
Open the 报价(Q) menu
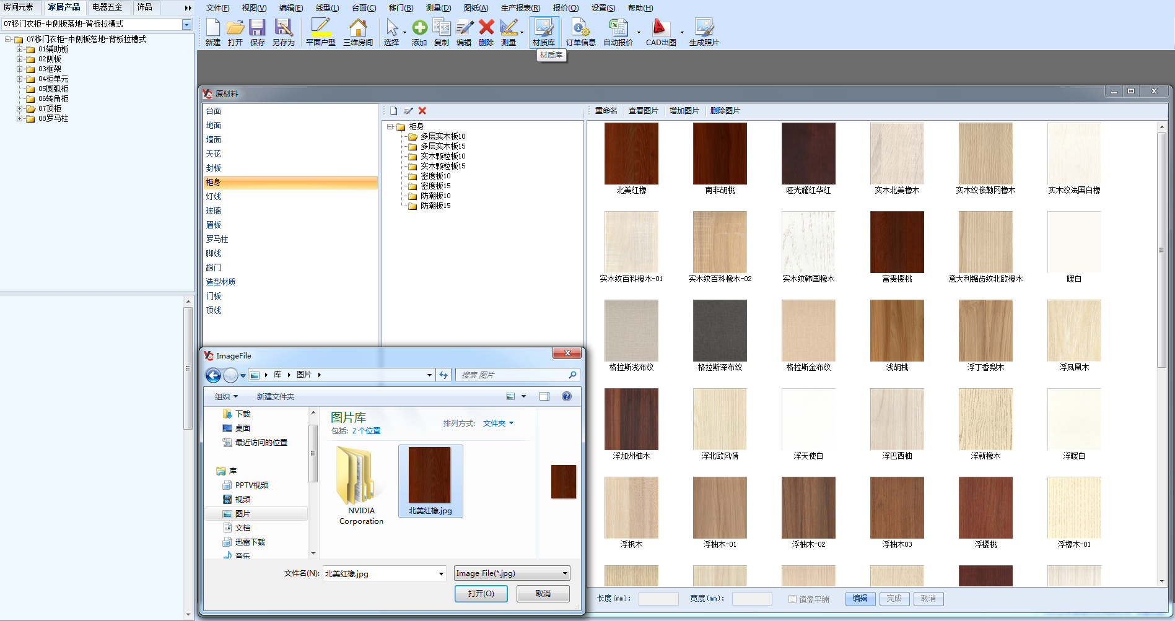pos(566,8)
